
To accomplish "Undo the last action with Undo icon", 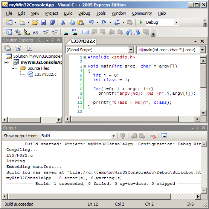I will (x=92, y=22).
